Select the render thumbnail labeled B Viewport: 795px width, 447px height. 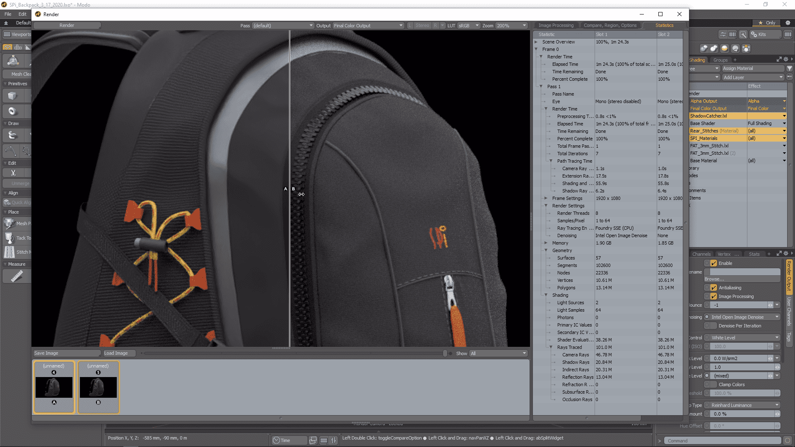(98, 387)
